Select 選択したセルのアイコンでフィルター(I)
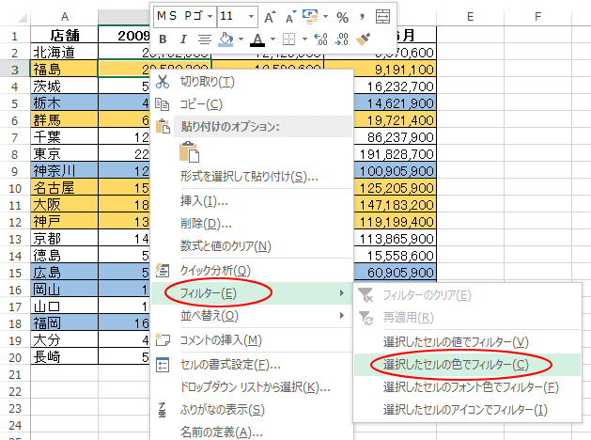This screenshot has height=440, width=591. point(465,410)
